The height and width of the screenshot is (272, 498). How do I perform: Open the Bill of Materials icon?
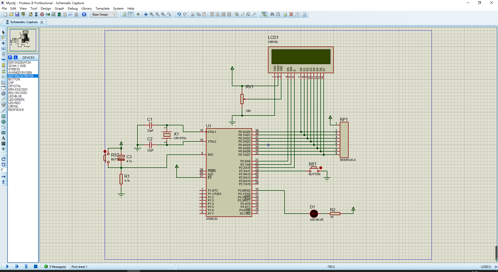pyautogui.click(x=65, y=15)
